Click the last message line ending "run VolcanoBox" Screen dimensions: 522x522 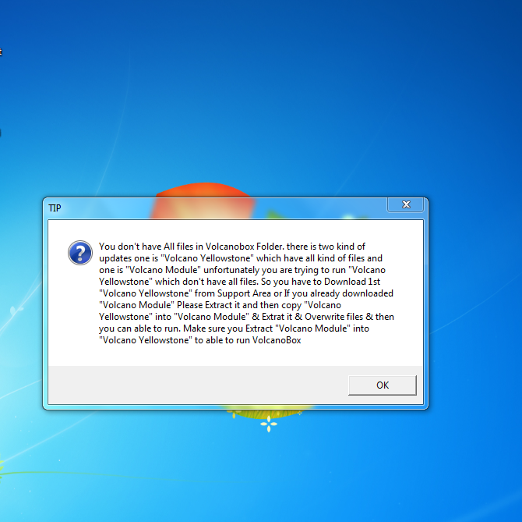200,340
